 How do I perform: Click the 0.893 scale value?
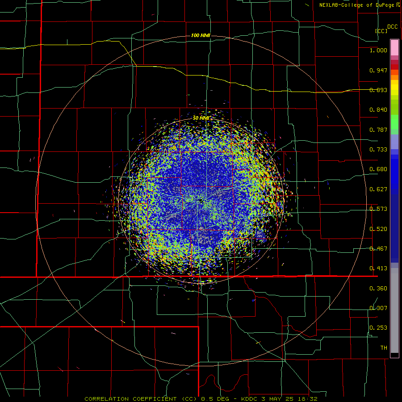tap(378, 90)
